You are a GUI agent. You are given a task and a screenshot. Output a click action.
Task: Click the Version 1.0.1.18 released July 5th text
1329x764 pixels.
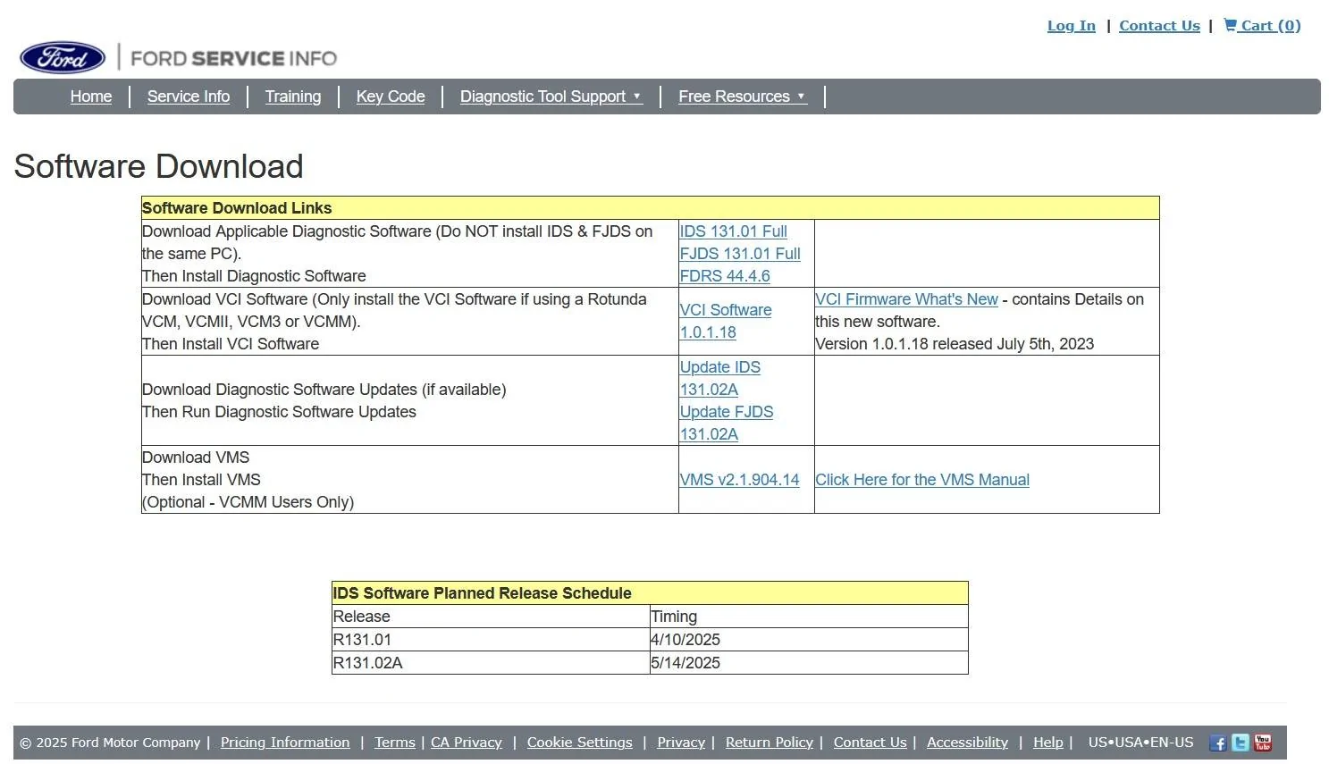(955, 344)
